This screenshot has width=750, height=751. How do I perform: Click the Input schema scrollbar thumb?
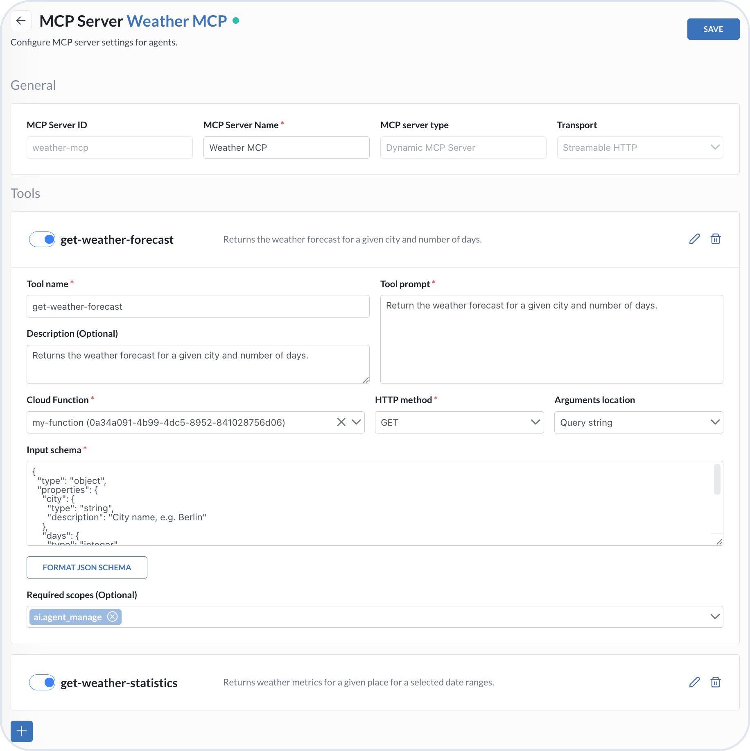pos(717,479)
